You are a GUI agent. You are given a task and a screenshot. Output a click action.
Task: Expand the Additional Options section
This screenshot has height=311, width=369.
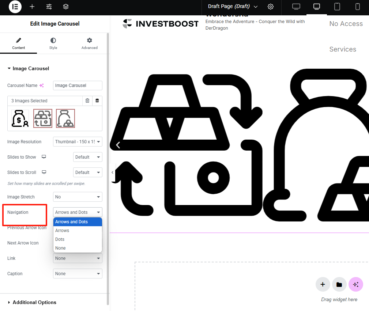coord(34,302)
